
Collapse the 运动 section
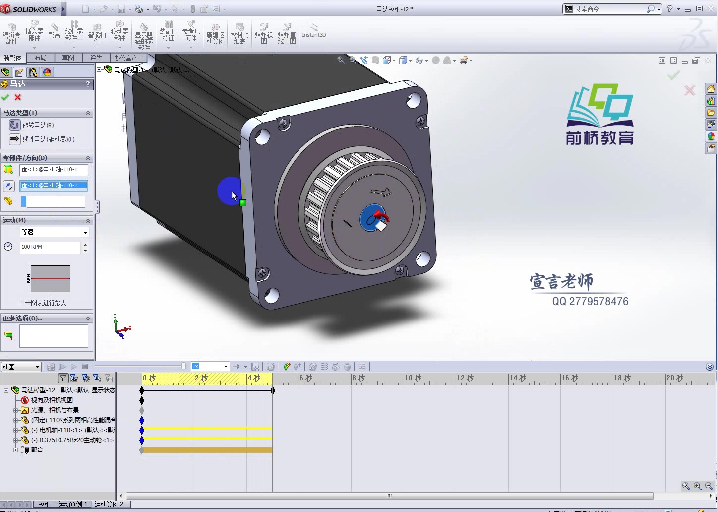pos(88,220)
